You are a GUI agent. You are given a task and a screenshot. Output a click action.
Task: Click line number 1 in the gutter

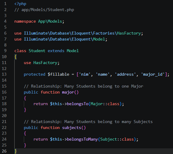click(5, 4)
